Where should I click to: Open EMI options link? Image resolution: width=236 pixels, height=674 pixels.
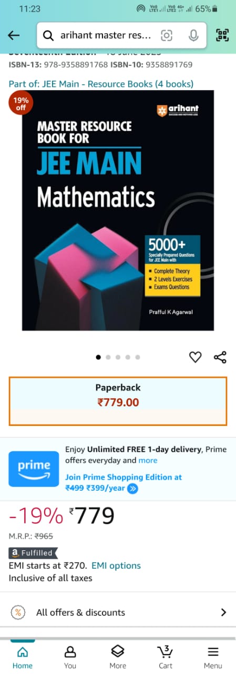pyautogui.click(x=116, y=566)
